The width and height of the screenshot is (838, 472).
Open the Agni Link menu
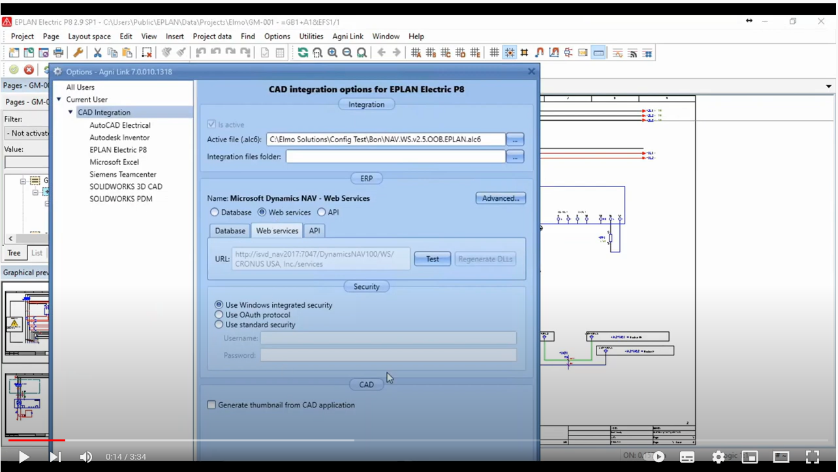(x=347, y=37)
